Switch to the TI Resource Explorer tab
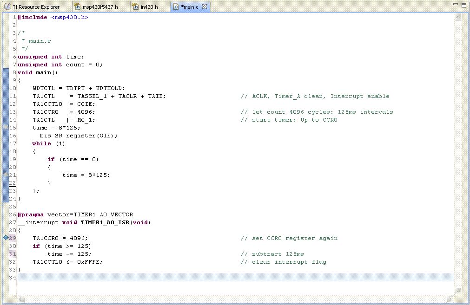 [x=36, y=7]
